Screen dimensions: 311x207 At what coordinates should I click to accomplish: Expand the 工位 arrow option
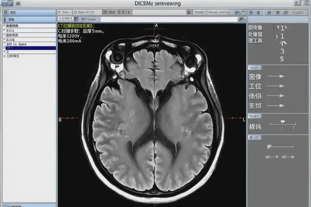click(276, 86)
